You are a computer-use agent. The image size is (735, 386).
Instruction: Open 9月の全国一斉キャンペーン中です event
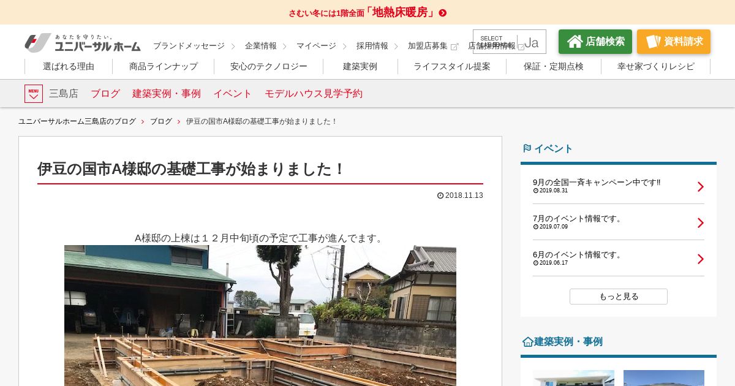(597, 183)
